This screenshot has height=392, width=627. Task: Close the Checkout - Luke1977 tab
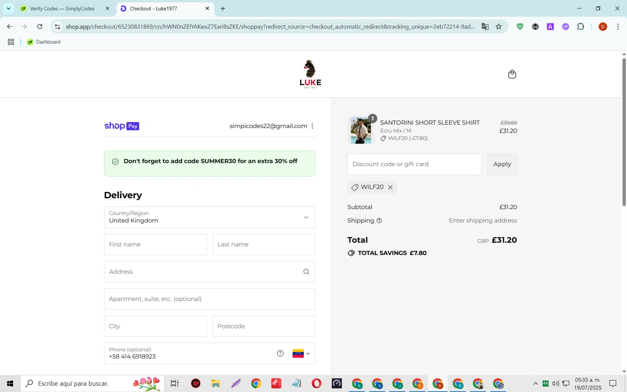tap(207, 8)
